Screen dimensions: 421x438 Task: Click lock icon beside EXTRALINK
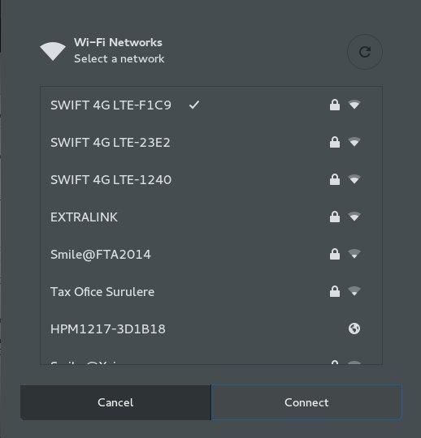click(335, 217)
